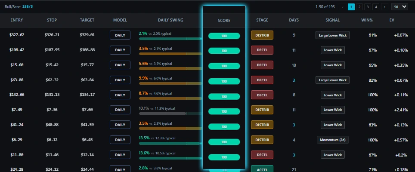Screen dimensions: 415x172
Task: Sort by EV column header
Action: pyautogui.click(x=392, y=20)
